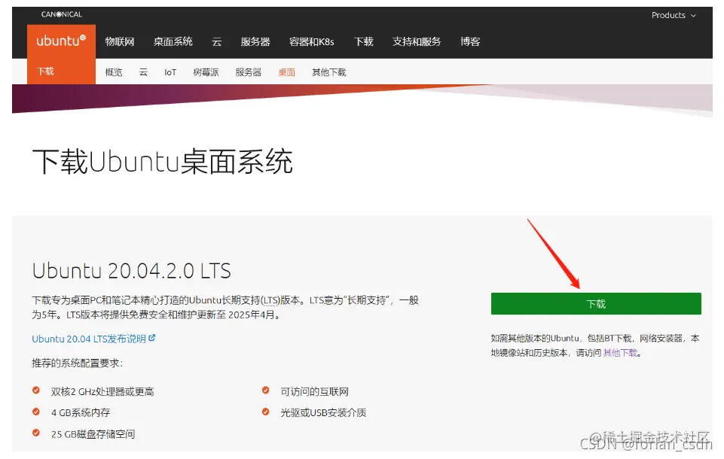The image size is (724, 459).
Task: Click the 25 GB磁盘存储空间 text
Action: [93, 434]
